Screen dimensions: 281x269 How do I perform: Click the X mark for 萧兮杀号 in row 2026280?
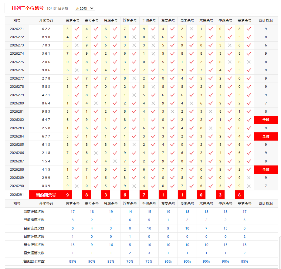[96, 103]
